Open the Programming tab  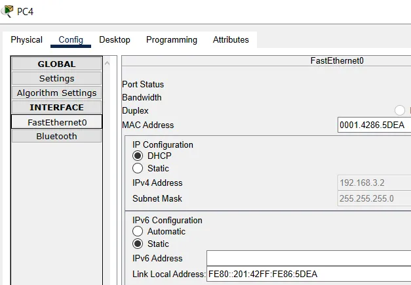click(x=172, y=40)
